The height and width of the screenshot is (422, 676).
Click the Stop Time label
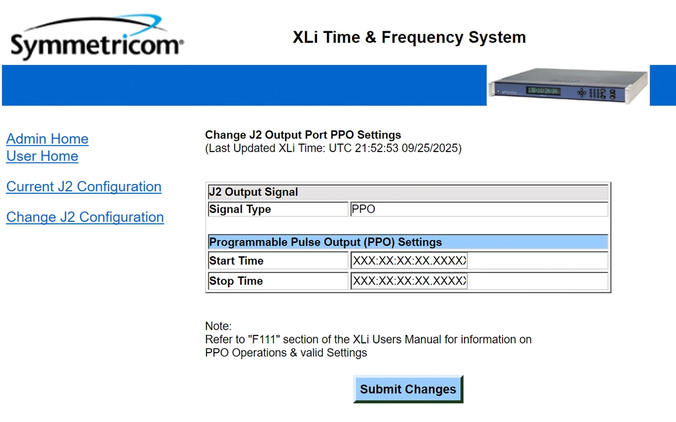coord(236,281)
